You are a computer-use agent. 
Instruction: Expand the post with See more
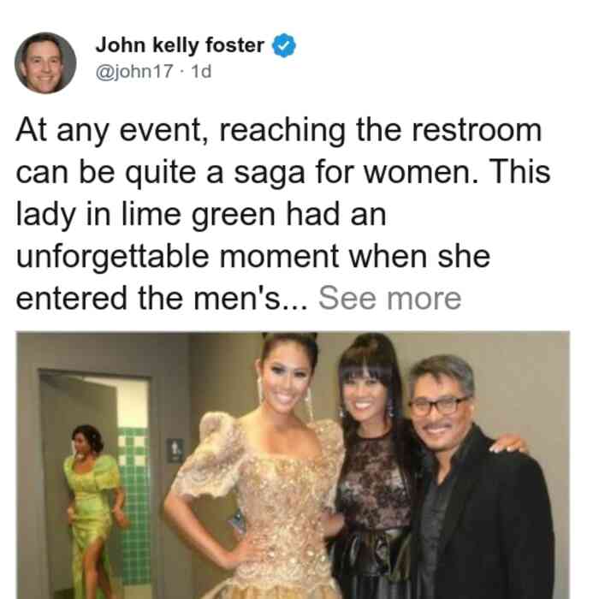click(389, 298)
